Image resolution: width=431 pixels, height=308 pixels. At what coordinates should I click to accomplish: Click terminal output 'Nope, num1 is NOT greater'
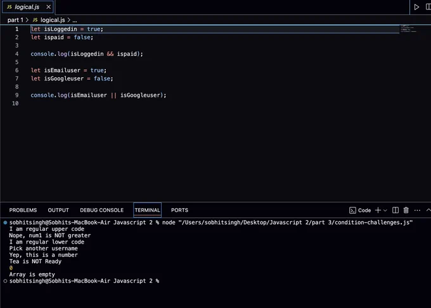50,235
